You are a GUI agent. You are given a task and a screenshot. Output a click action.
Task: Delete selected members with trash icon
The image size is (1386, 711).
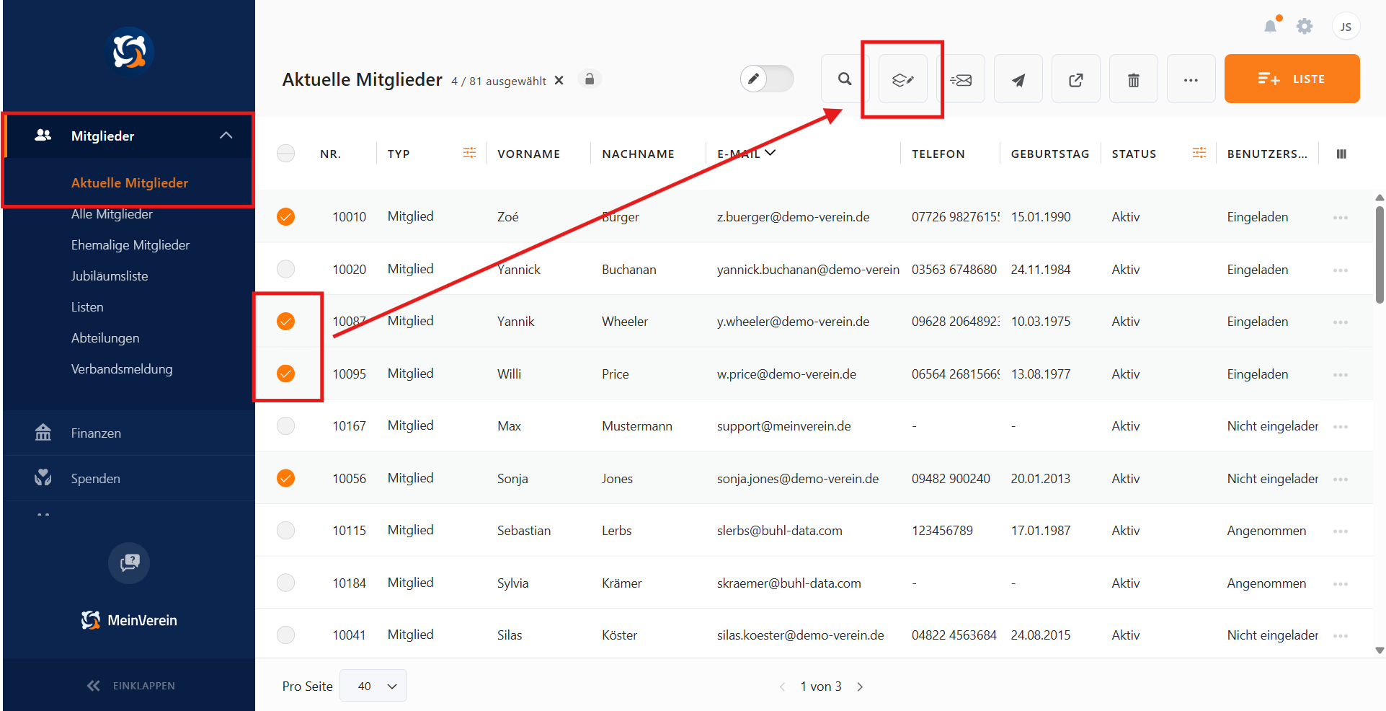[1133, 79]
